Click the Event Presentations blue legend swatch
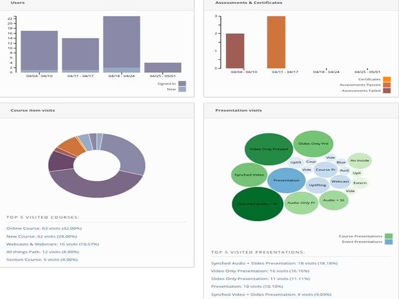 pos(389,242)
